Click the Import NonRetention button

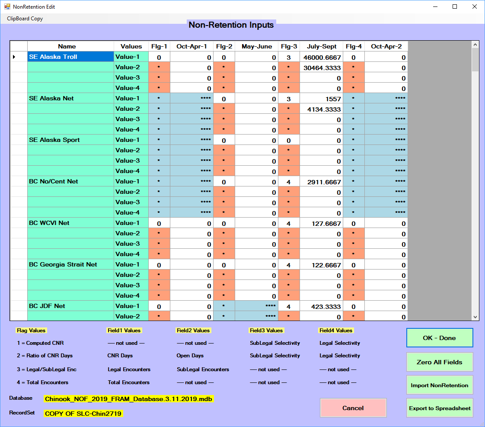pyautogui.click(x=439, y=385)
